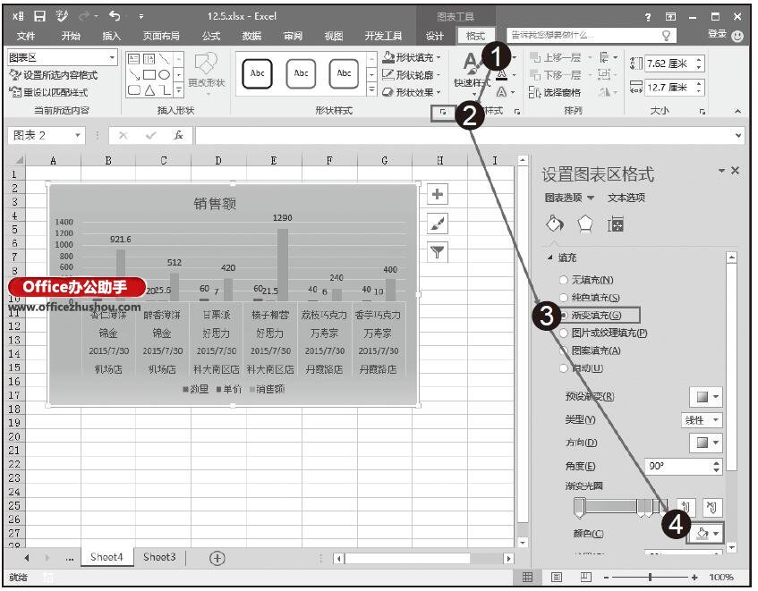Image resolution: width=758 pixels, height=591 pixels.
Task: Open Shape Fill menu
Action: pyautogui.click(x=412, y=57)
